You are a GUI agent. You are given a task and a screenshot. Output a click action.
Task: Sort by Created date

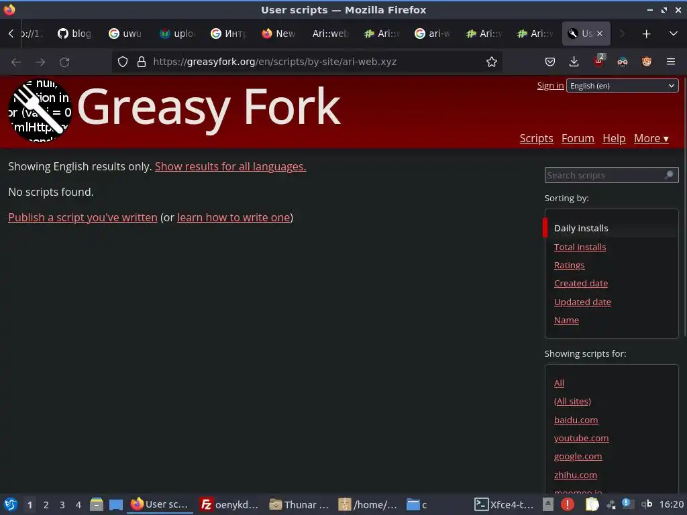coord(580,284)
